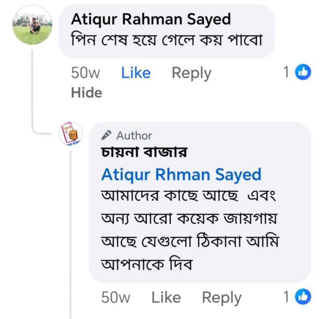Screen dimensions: 323x319
Task: Select the author's Bengali reply text
Action: [x=190, y=229]
